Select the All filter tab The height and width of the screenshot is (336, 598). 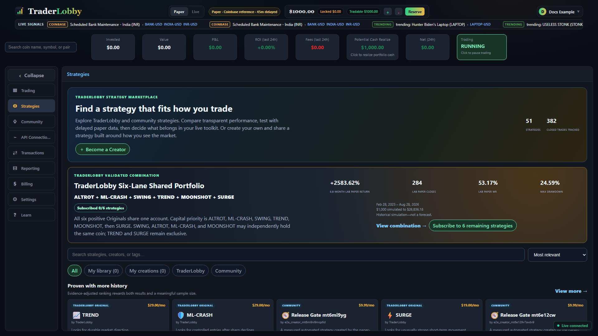(75, 271)
